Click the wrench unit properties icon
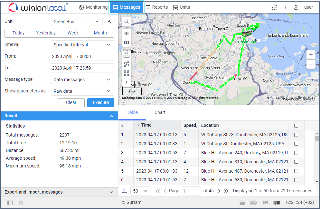 click(x=110, y=22)
